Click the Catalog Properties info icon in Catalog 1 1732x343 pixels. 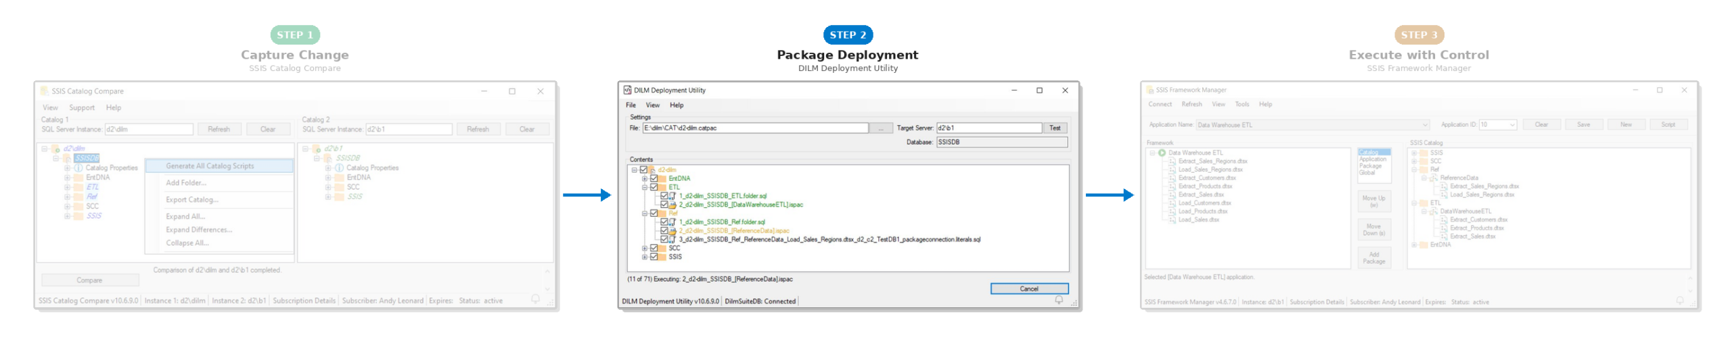click(78, 168)
